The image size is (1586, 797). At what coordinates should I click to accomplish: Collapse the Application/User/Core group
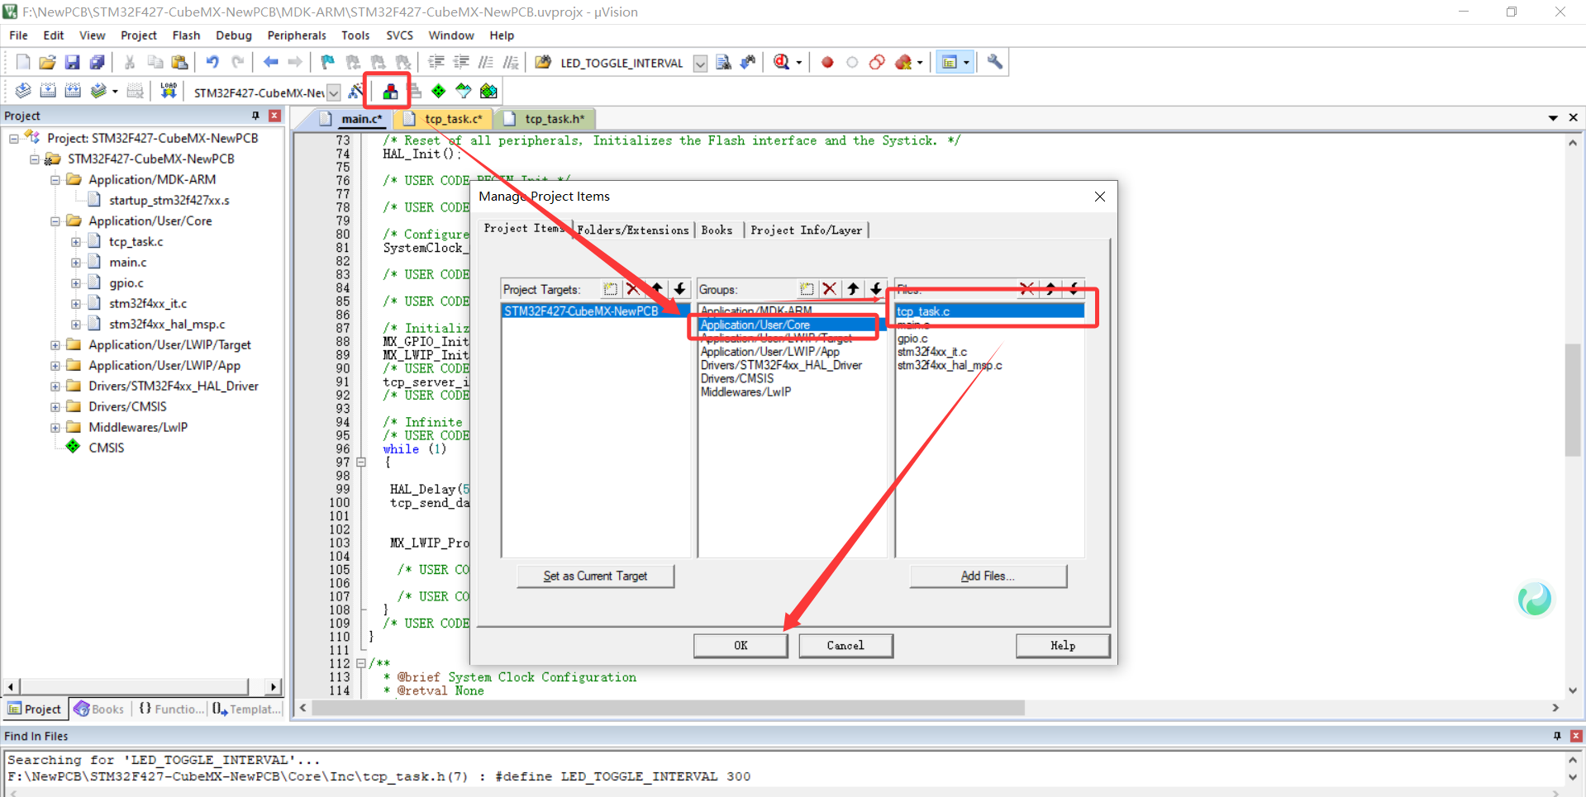[55, 221]
